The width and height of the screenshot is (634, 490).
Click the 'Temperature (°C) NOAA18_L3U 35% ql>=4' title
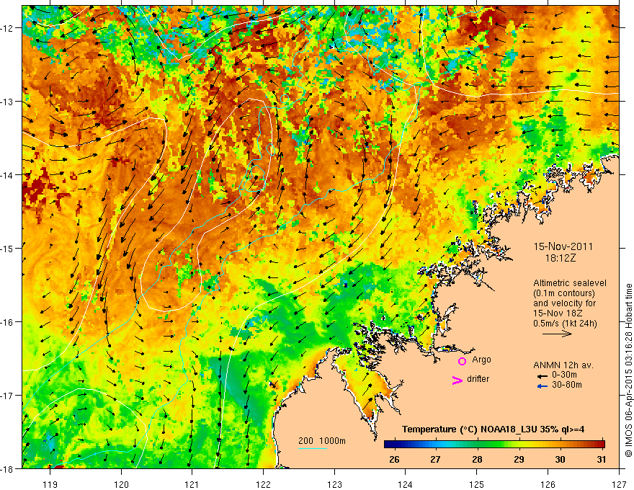coord(493,429)
